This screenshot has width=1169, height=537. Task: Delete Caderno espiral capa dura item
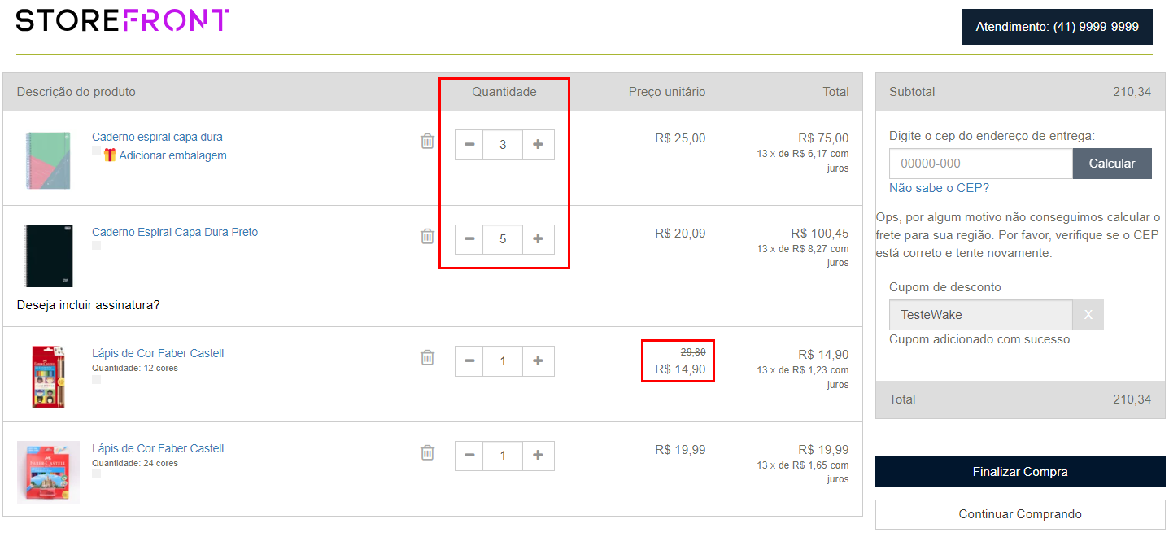pos(427,141)
